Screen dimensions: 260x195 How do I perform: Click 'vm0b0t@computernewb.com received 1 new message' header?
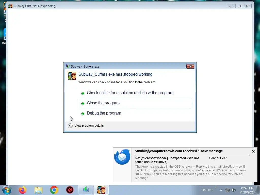click(179, 151)
